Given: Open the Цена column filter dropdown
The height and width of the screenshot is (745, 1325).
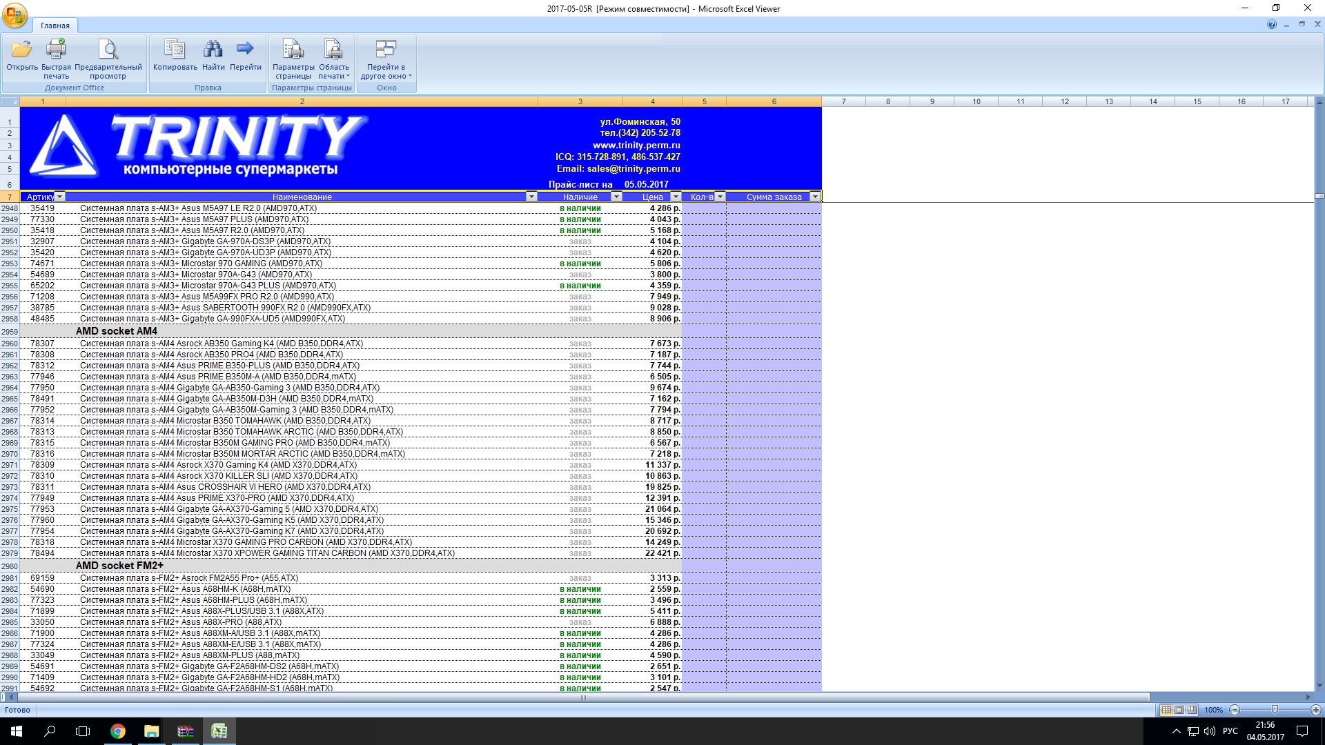Looking at the screenshot, I should 676,197.
